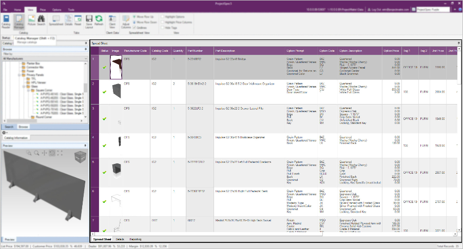Screen dimensions: 463x249
Task: Click the row 1 bridge thumbnail image
Action: (116, 67)
